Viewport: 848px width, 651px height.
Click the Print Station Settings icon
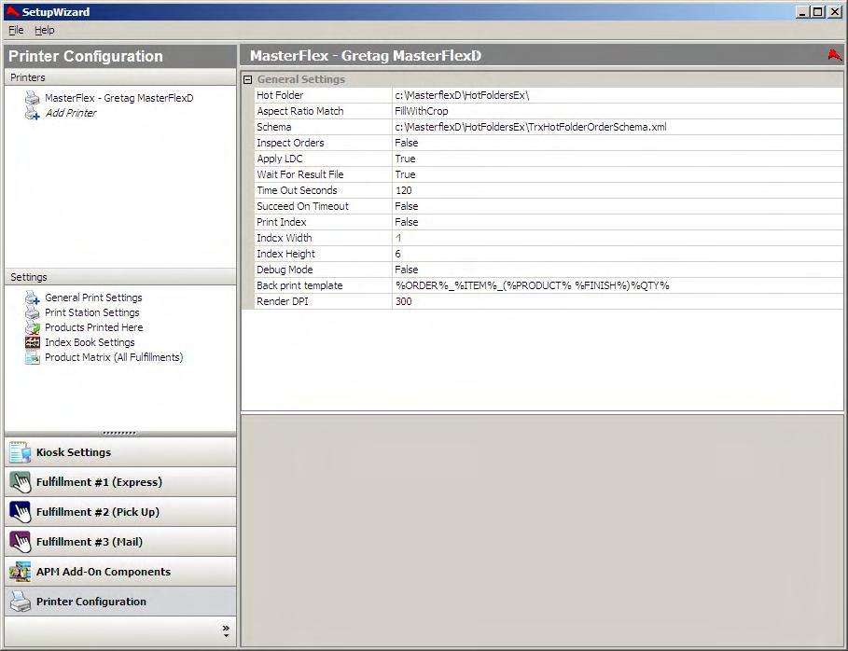pos(33,312)
